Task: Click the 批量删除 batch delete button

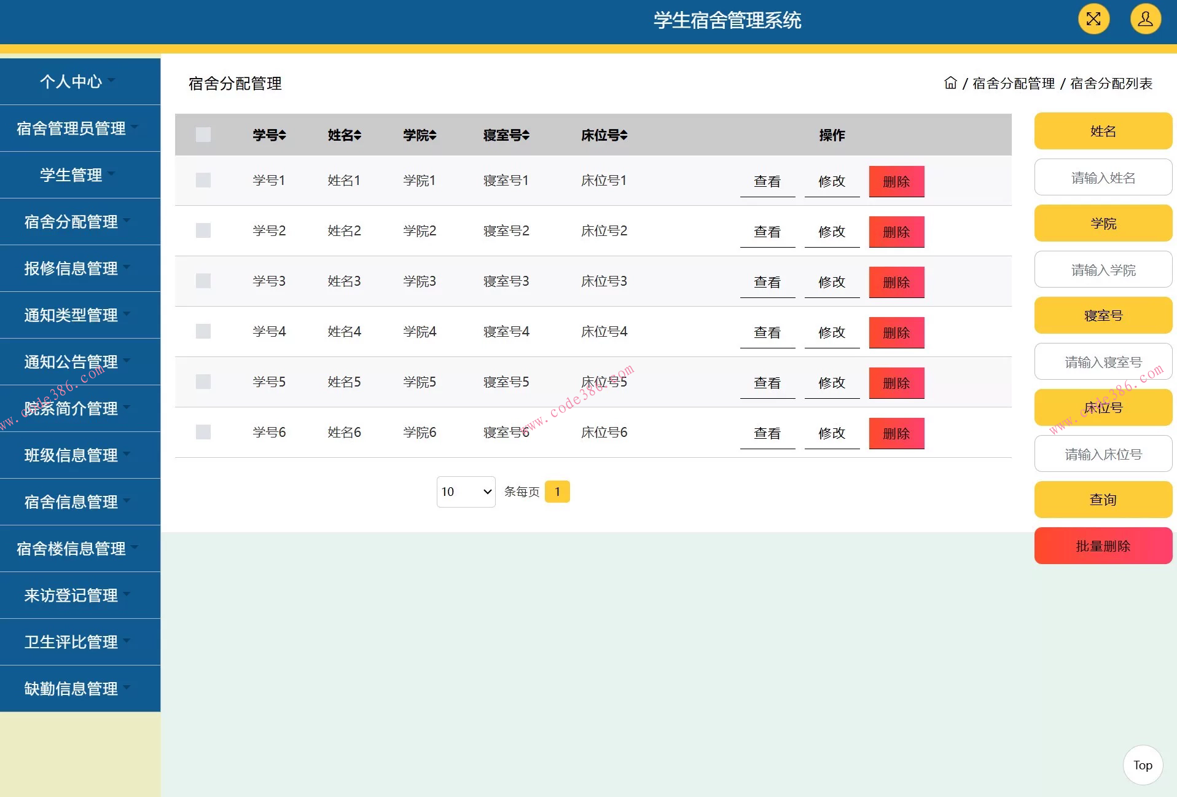Action: (1103, 546)
